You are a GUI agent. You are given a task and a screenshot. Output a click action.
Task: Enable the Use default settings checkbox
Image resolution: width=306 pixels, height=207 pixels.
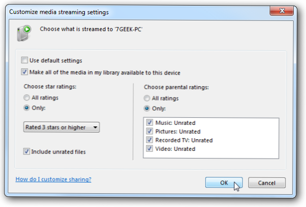25,60
